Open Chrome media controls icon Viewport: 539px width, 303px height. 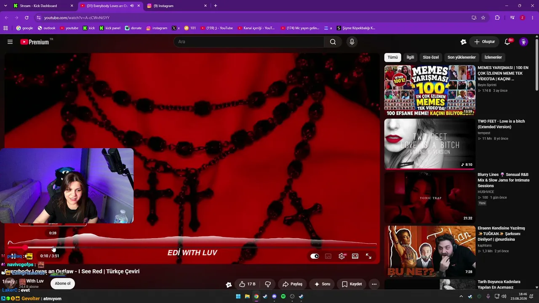pyautogui.click(x=512, y=18)
